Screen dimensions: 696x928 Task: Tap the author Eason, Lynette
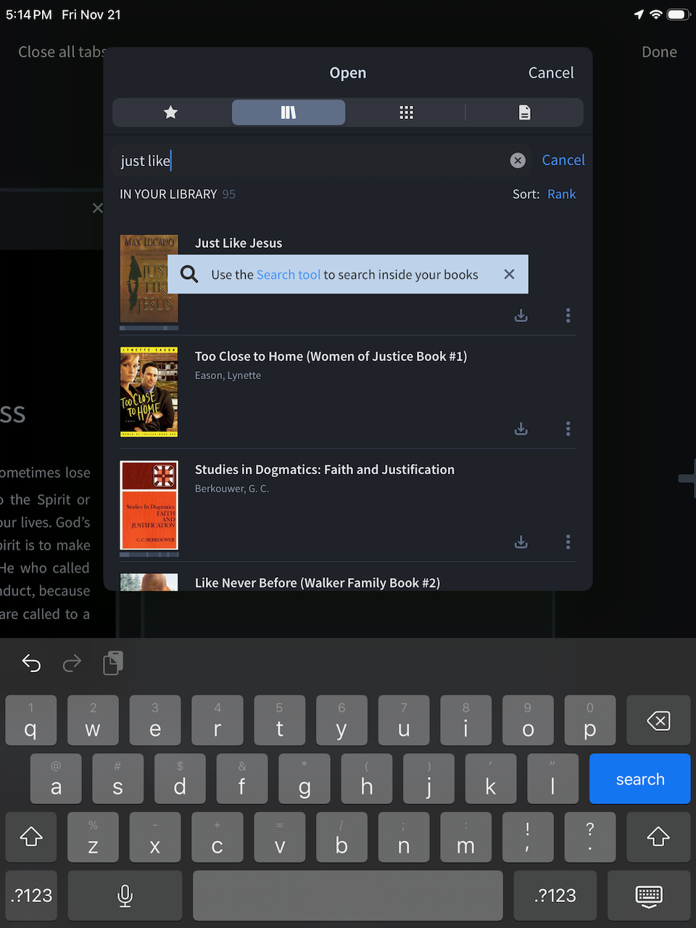click(228, 376)
